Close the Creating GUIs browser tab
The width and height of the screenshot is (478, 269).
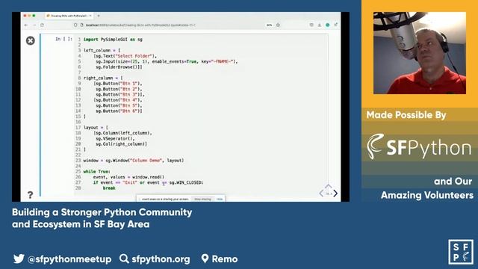90,16
